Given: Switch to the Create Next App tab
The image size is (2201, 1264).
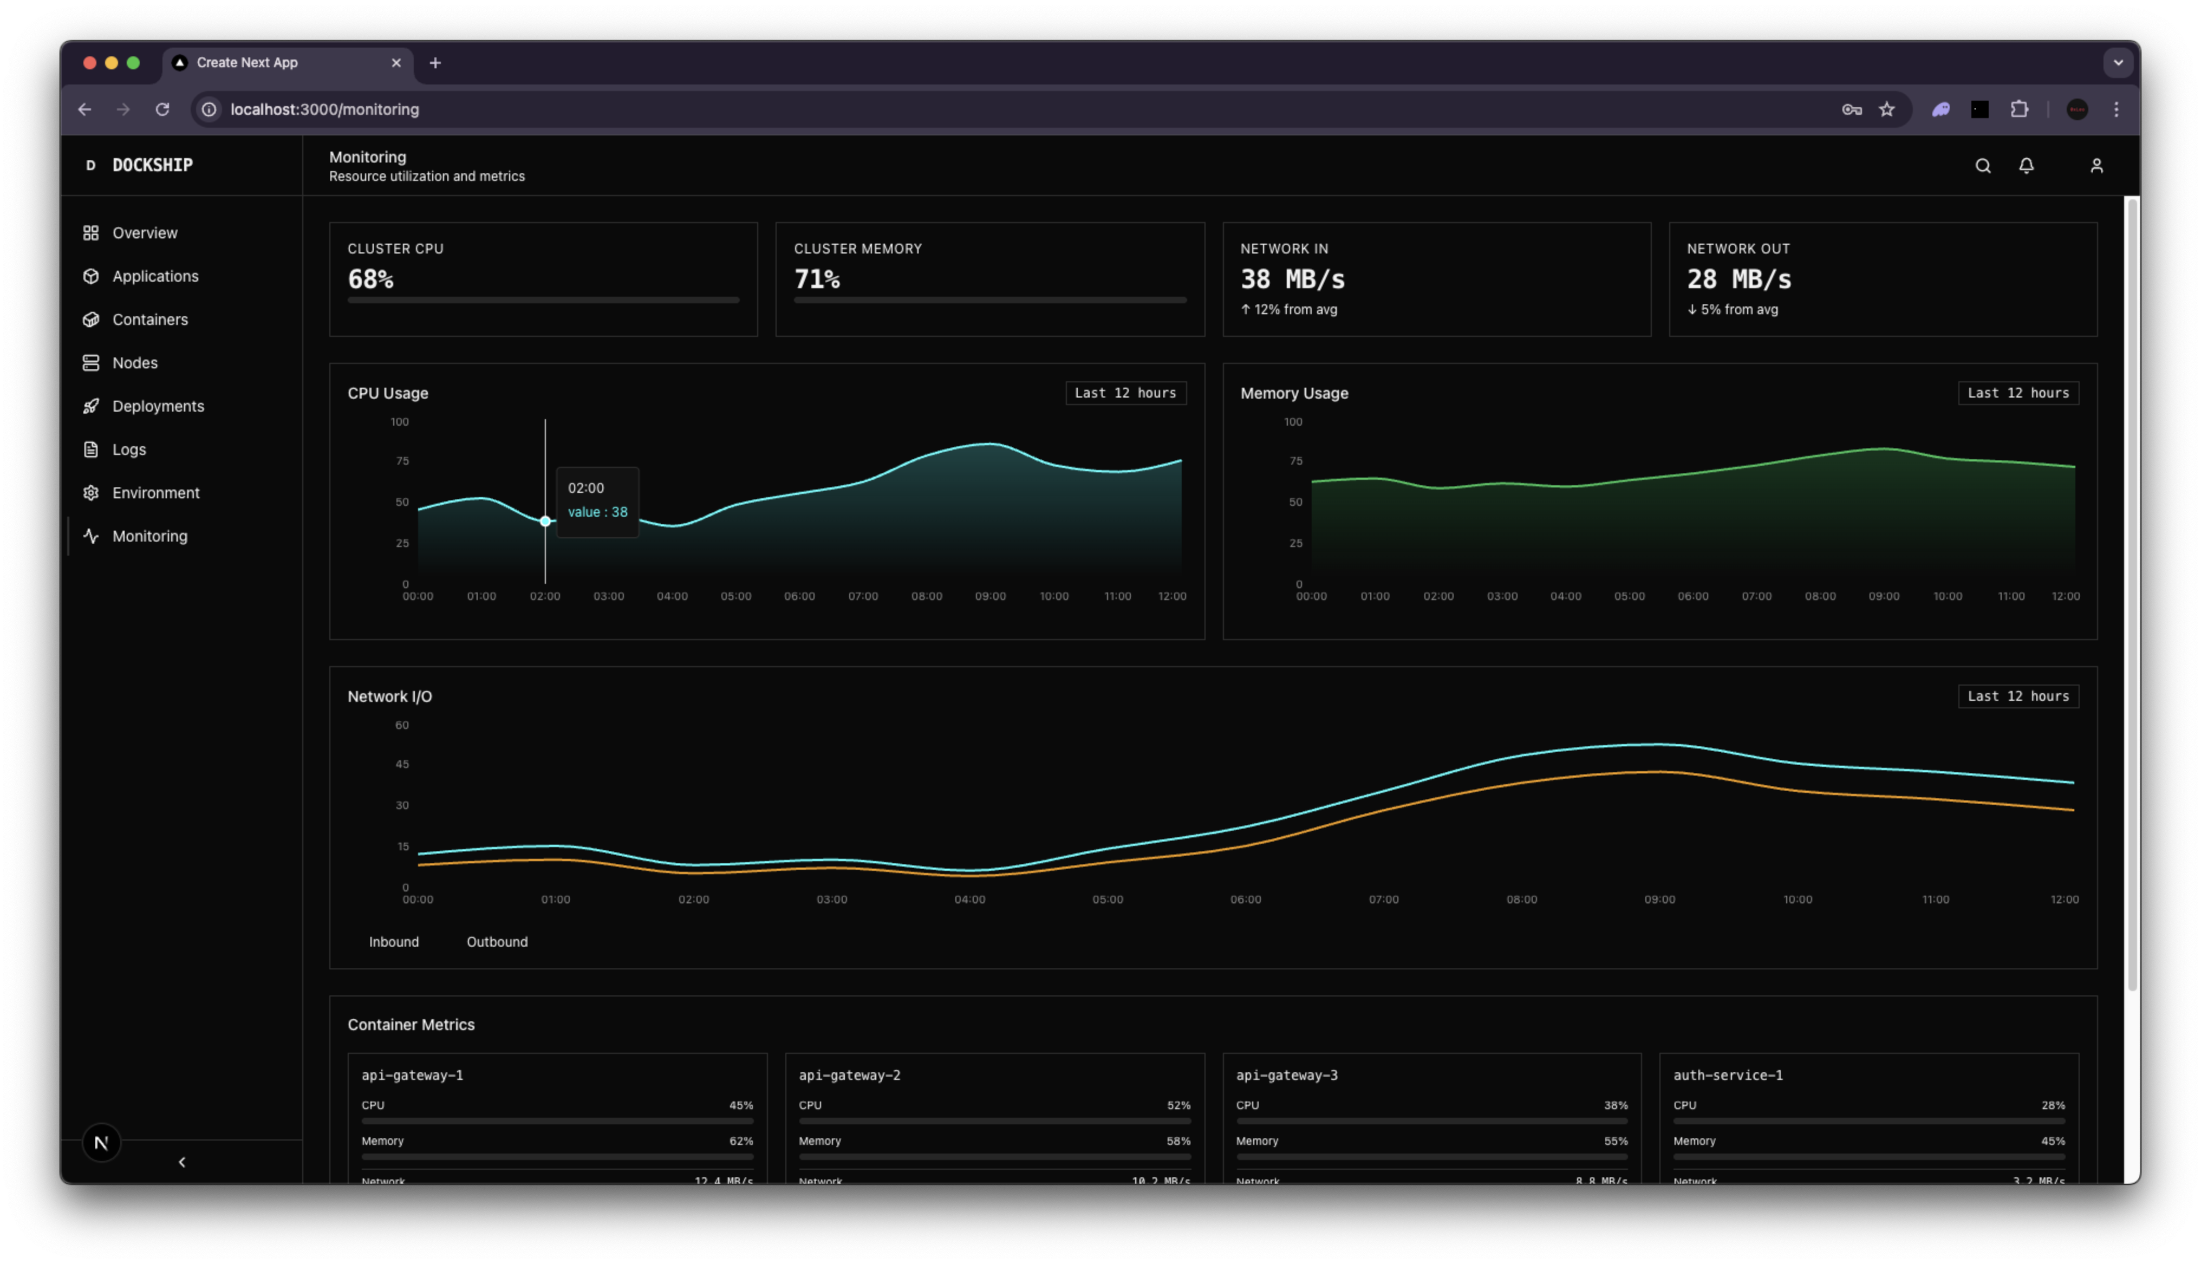Looking at the screenshot, I should 287,63.
